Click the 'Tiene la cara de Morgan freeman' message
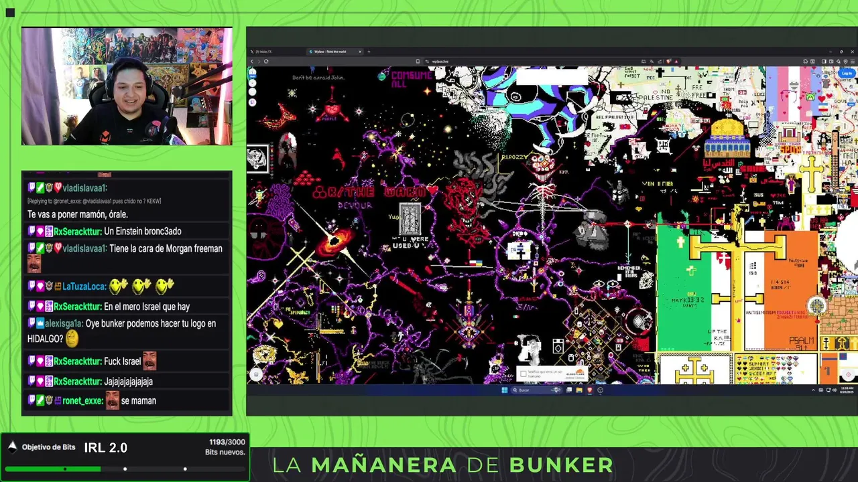Viewport: 858px width, 482px height. [166, 248]
